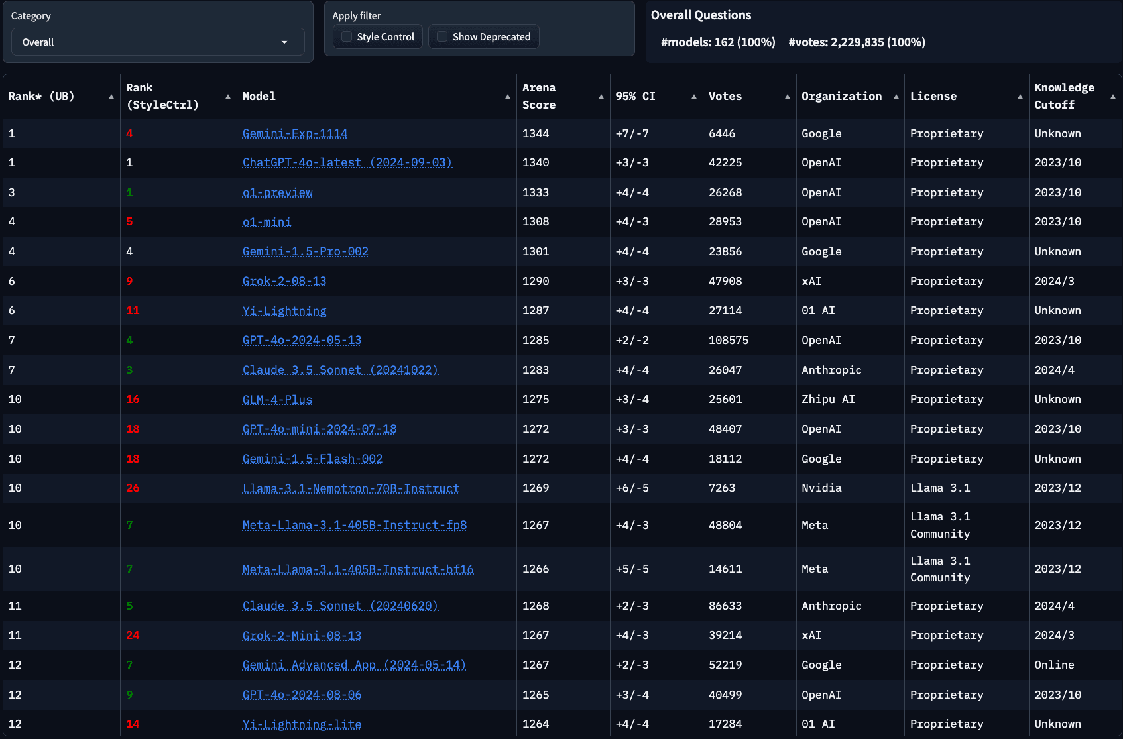Sort by Votes column arrow

click(x=788, y=97)
